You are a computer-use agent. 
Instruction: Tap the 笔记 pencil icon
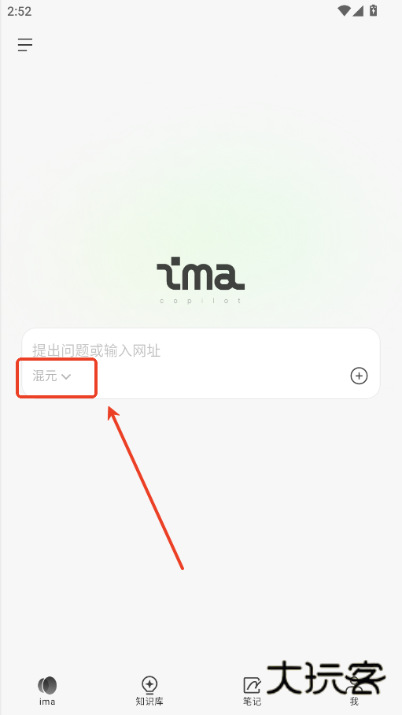252,685
